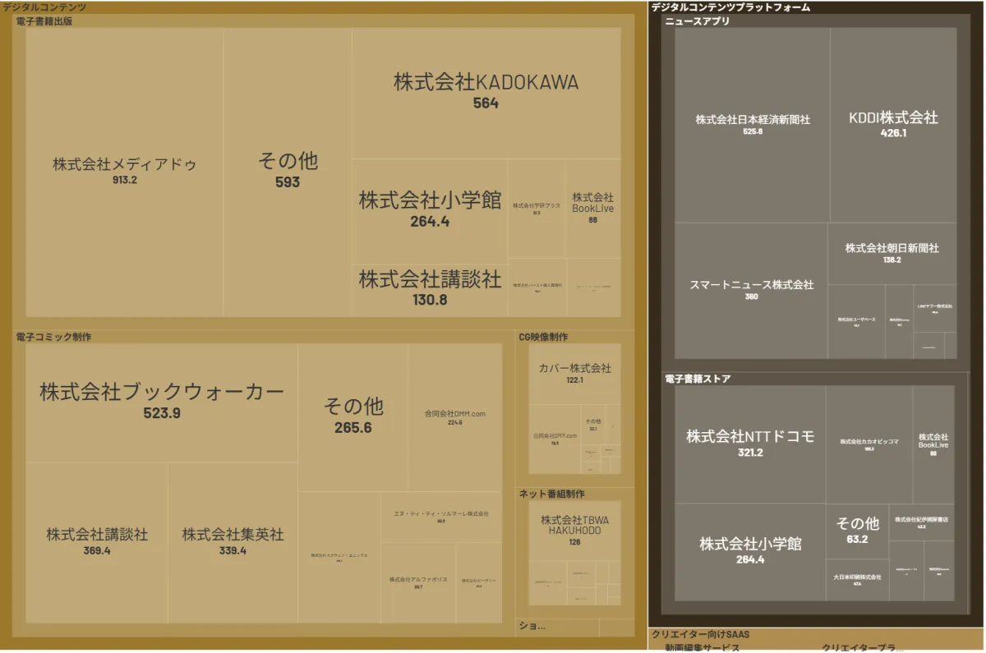Open the クリエイター向けSAAS group header

(x=700, y=635)
